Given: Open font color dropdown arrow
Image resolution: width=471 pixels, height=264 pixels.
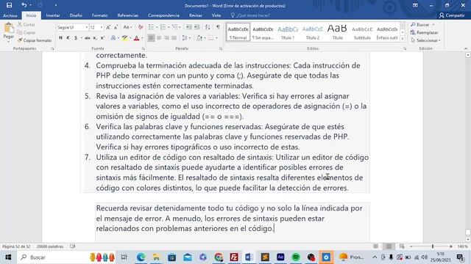Looking at the screenshot, I should click(142, 38).
